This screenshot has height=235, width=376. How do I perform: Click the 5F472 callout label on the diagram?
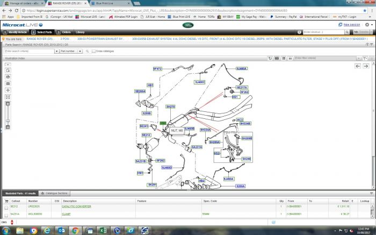pyautogui.click(x=157, y=69)
